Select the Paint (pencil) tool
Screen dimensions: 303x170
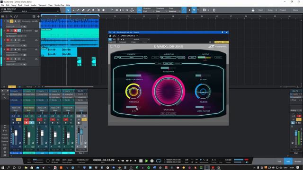point(78,10)
